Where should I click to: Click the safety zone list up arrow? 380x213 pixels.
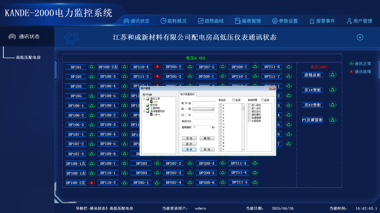pos(243,105)
